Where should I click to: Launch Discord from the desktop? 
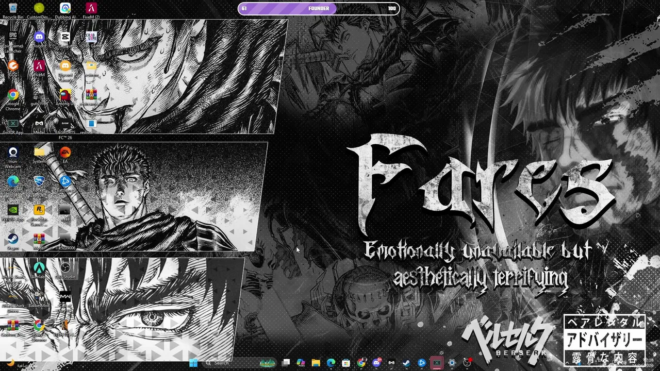coord(39,39)
